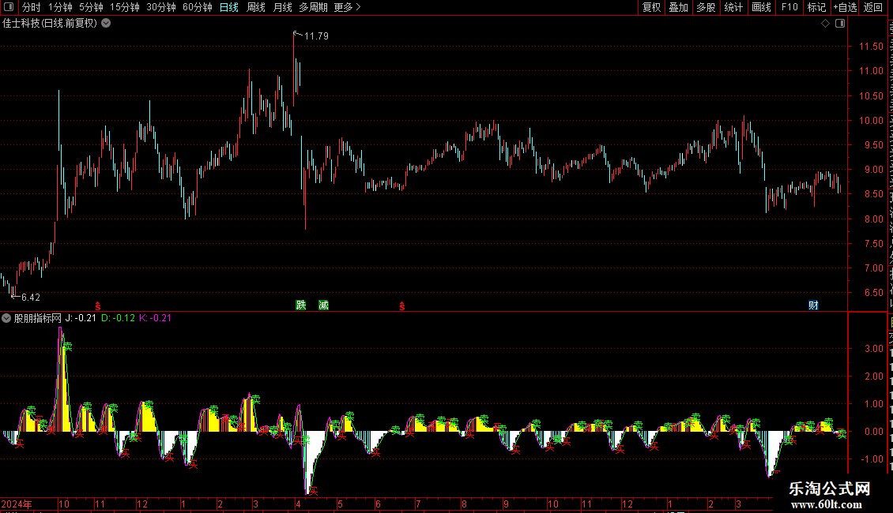Click the diamond icon in chart header
The width and height of the screenshot is (893, 513).
click(x=825, y=24)
